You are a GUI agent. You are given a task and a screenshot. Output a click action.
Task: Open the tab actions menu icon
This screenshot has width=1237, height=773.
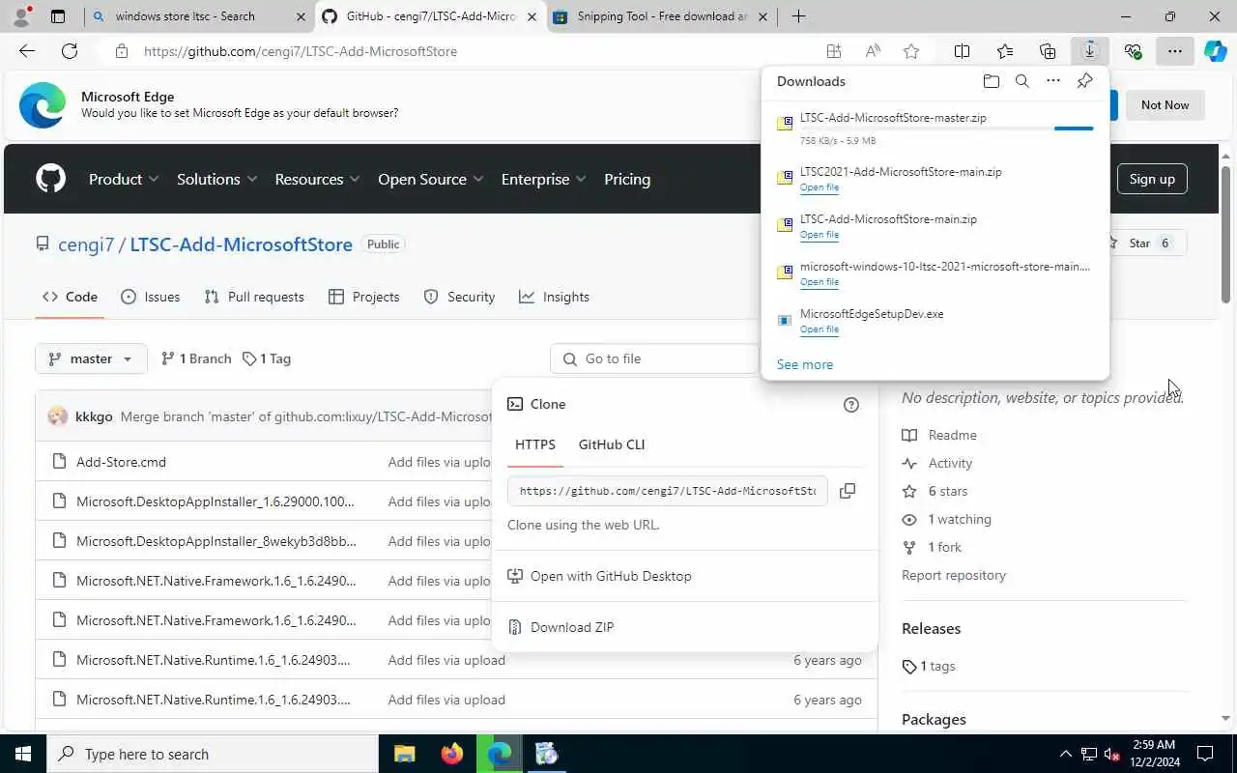click(57, 16)
